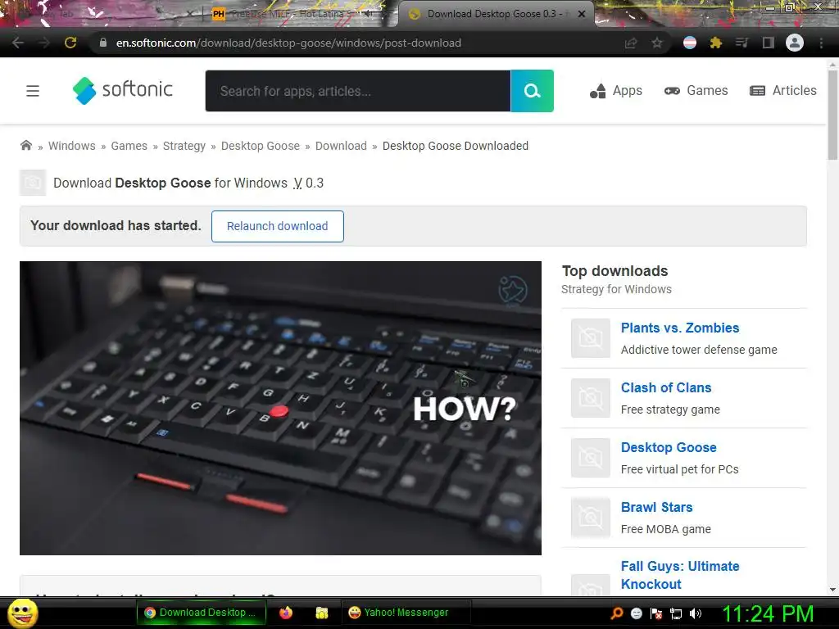Open media control playlist icon
839x629 pixels.
[x=741, y=43]
